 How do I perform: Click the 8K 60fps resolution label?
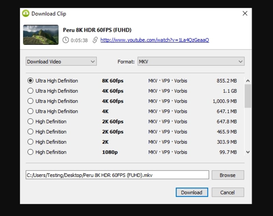pos(113,81)
